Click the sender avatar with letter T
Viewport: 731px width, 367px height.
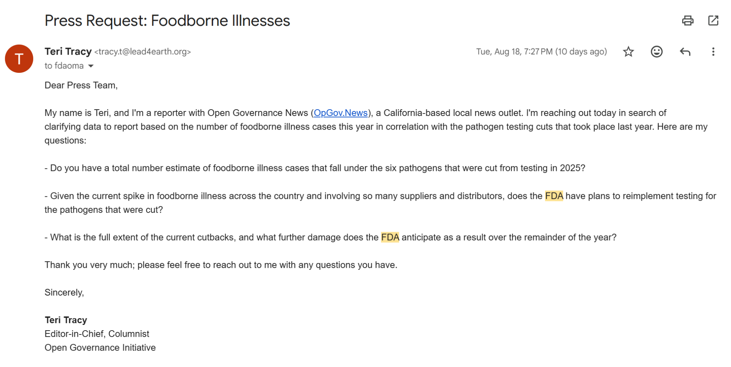(19, 59)
